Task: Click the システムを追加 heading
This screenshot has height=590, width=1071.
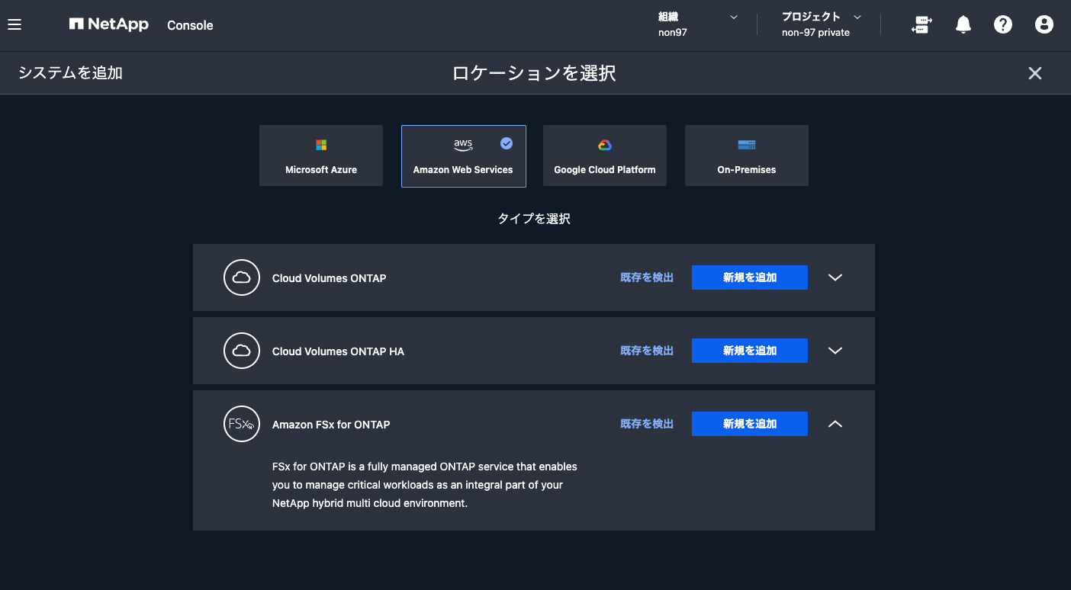Action: coord(70,73)
